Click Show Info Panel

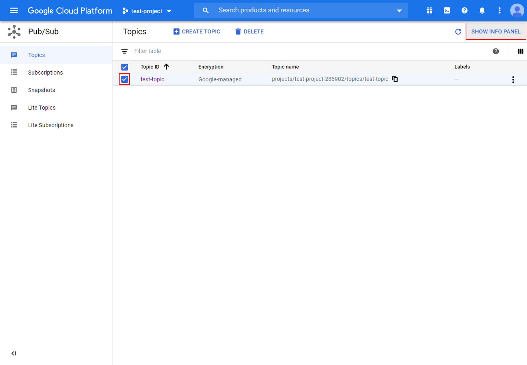pos(496,31)
